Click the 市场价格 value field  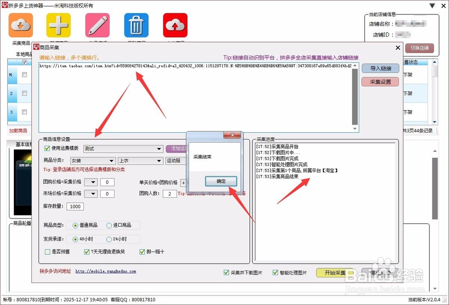107,194
